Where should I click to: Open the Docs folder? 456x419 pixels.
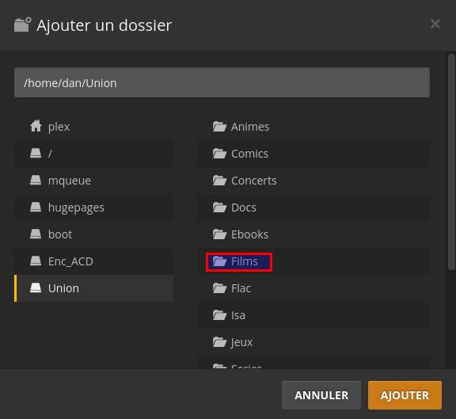[x=313, y=208]
